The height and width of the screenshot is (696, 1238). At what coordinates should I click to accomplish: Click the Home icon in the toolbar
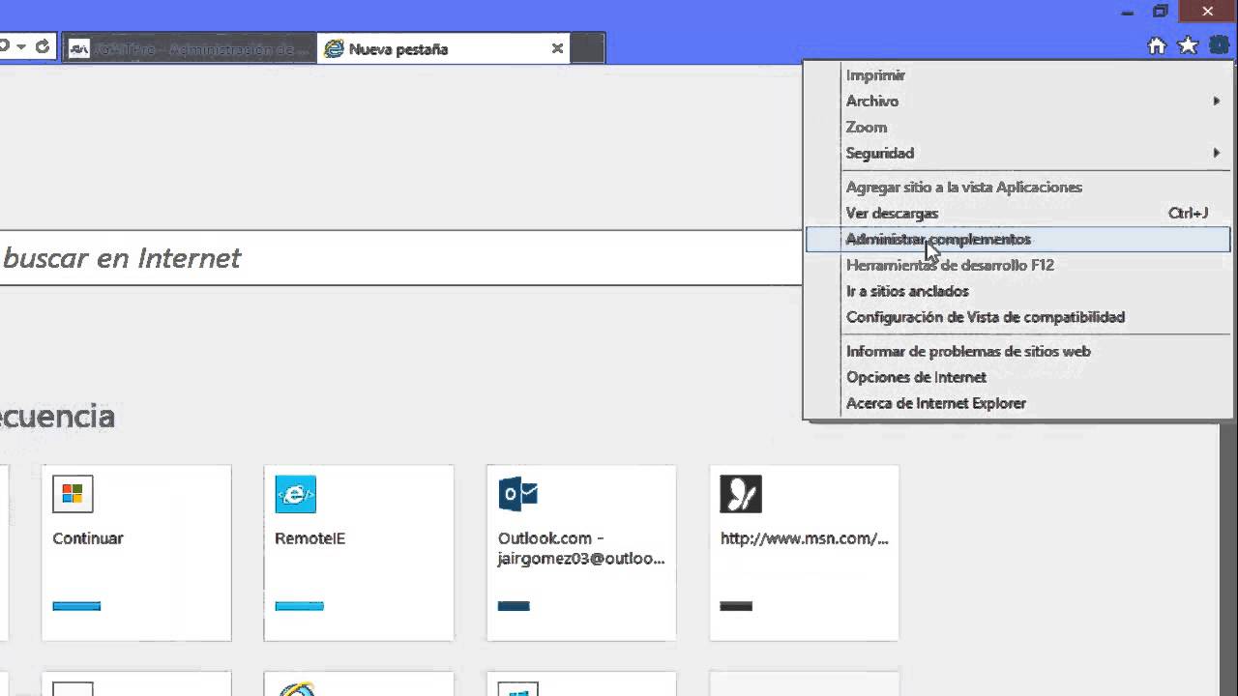(1157, 45)
